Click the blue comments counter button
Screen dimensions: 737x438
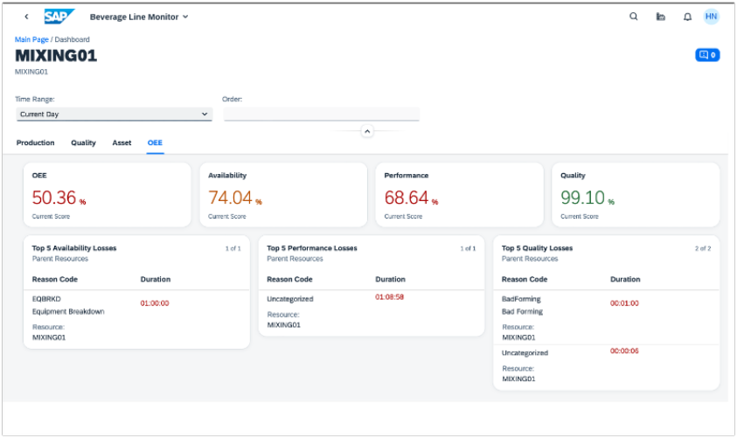click(707, 55)
